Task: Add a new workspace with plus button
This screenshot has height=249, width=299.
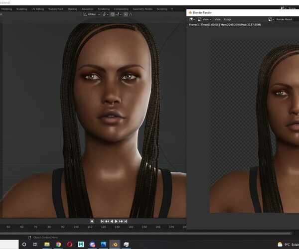Action: pos(172,9)
